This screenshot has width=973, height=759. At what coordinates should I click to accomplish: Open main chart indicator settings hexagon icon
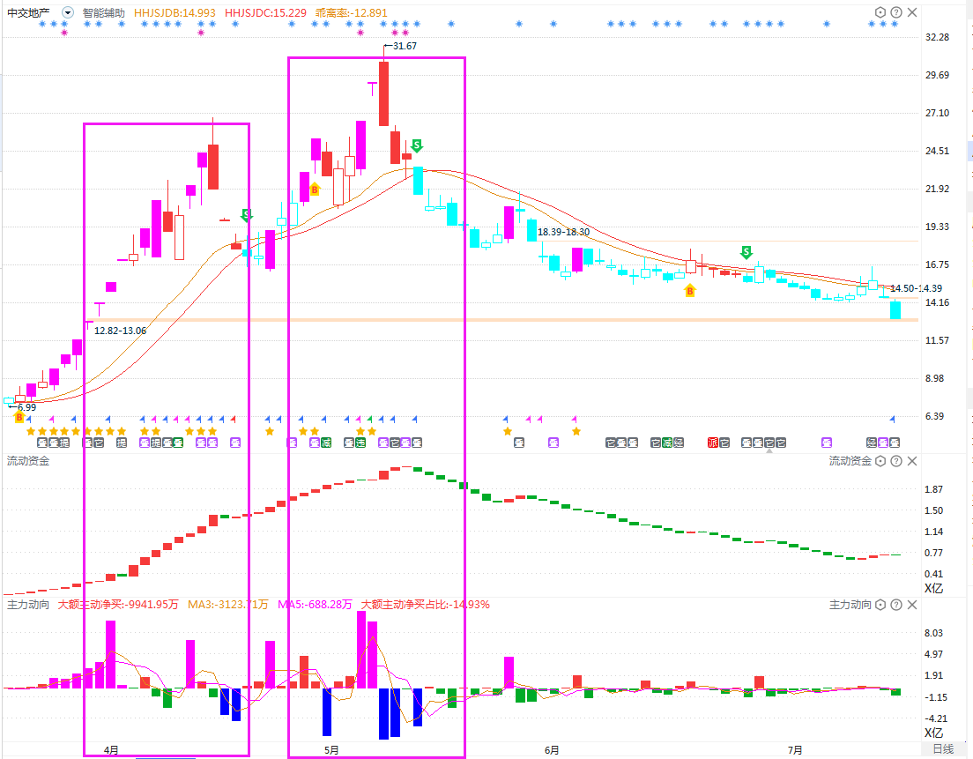pyautogui.click(x=880, y=12)
